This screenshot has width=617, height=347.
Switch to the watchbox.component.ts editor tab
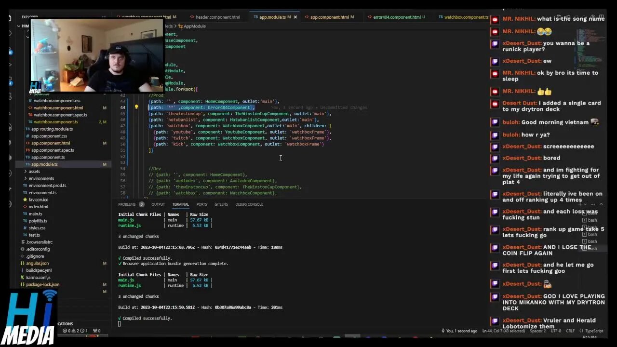[x=463, y=17]
